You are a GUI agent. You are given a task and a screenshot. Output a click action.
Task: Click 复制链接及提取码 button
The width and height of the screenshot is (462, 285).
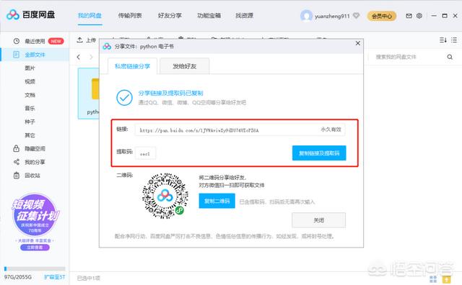click(x=319, y=153)
